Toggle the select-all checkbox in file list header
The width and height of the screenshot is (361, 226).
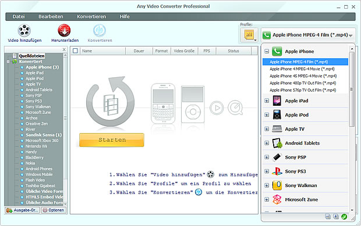[x=75, y=51]
